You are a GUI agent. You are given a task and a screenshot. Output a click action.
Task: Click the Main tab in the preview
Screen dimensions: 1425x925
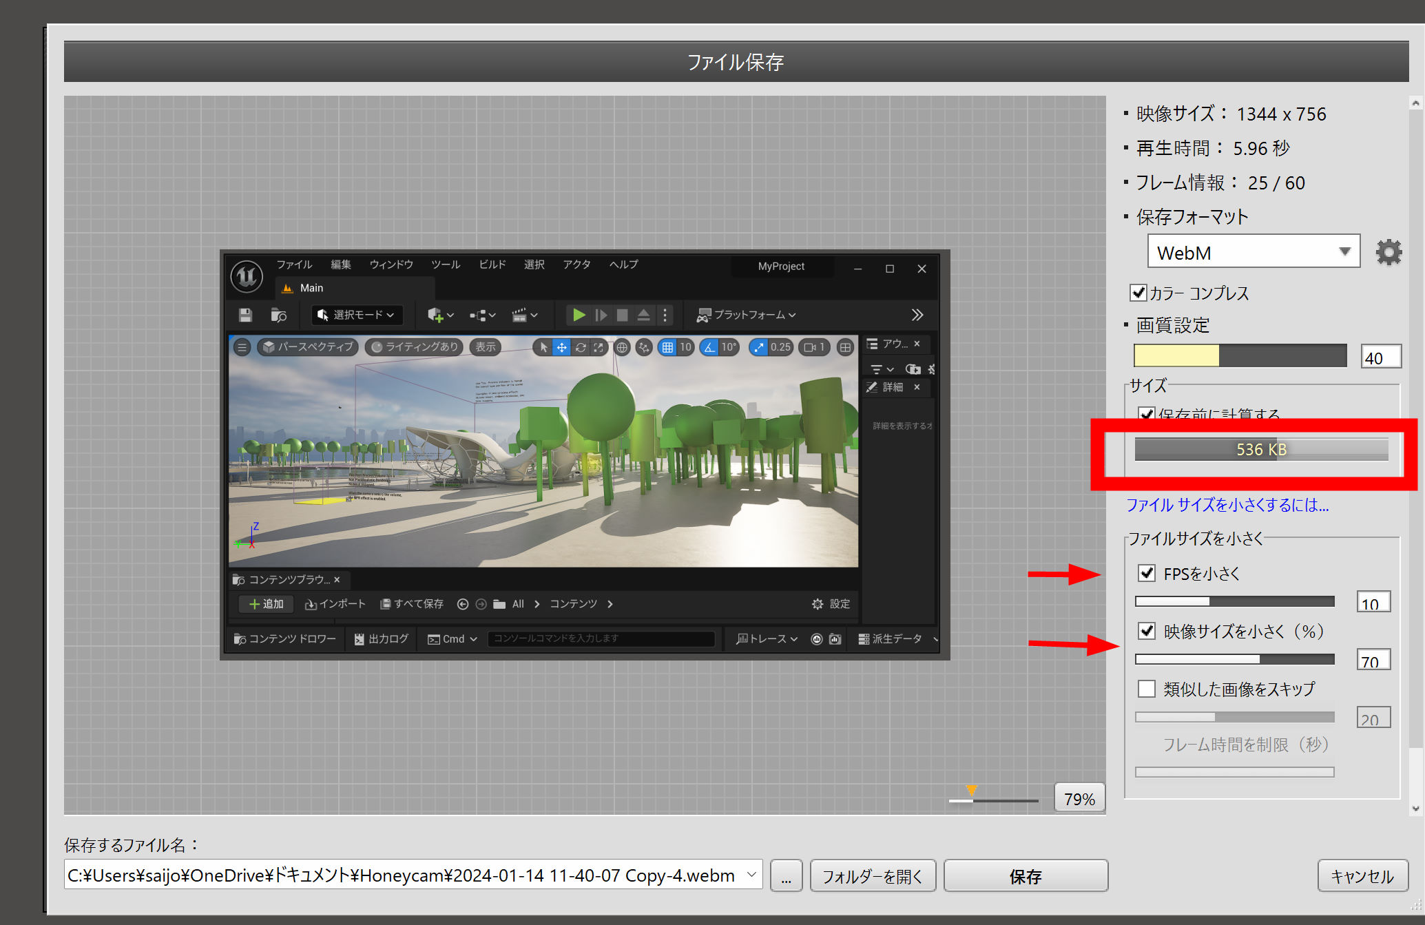(311, 288)
